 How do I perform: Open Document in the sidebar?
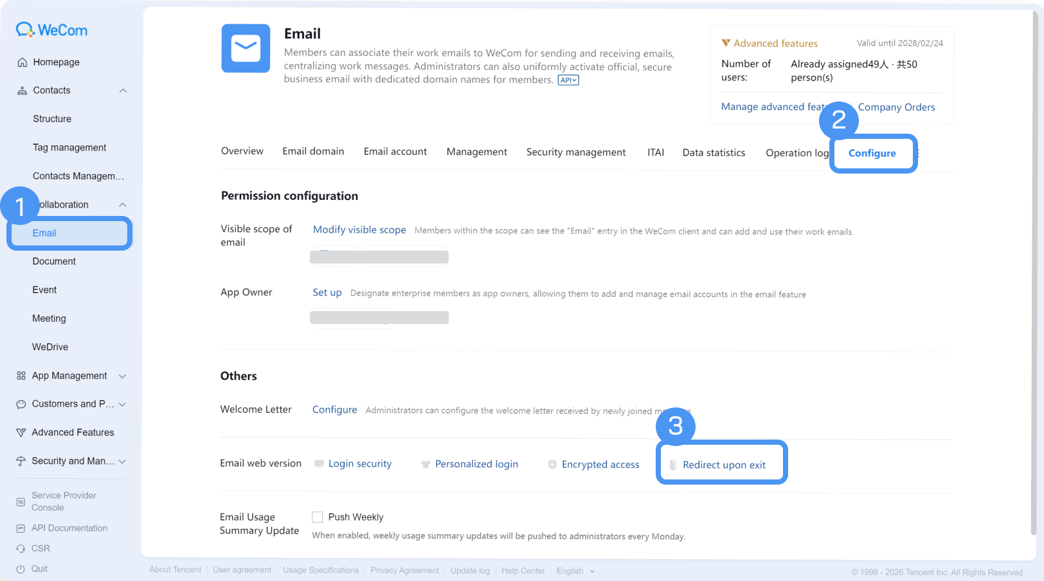coord(54,262)
